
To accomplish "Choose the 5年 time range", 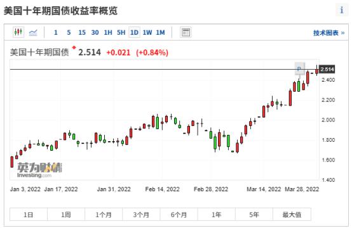I will pos(254,215).
